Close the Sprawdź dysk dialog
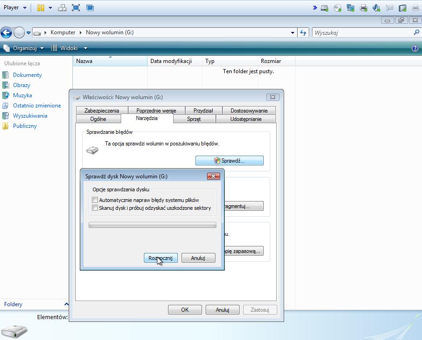Image resolution: width=422 pixels, height=340 pixels. (x=214, y=176)
